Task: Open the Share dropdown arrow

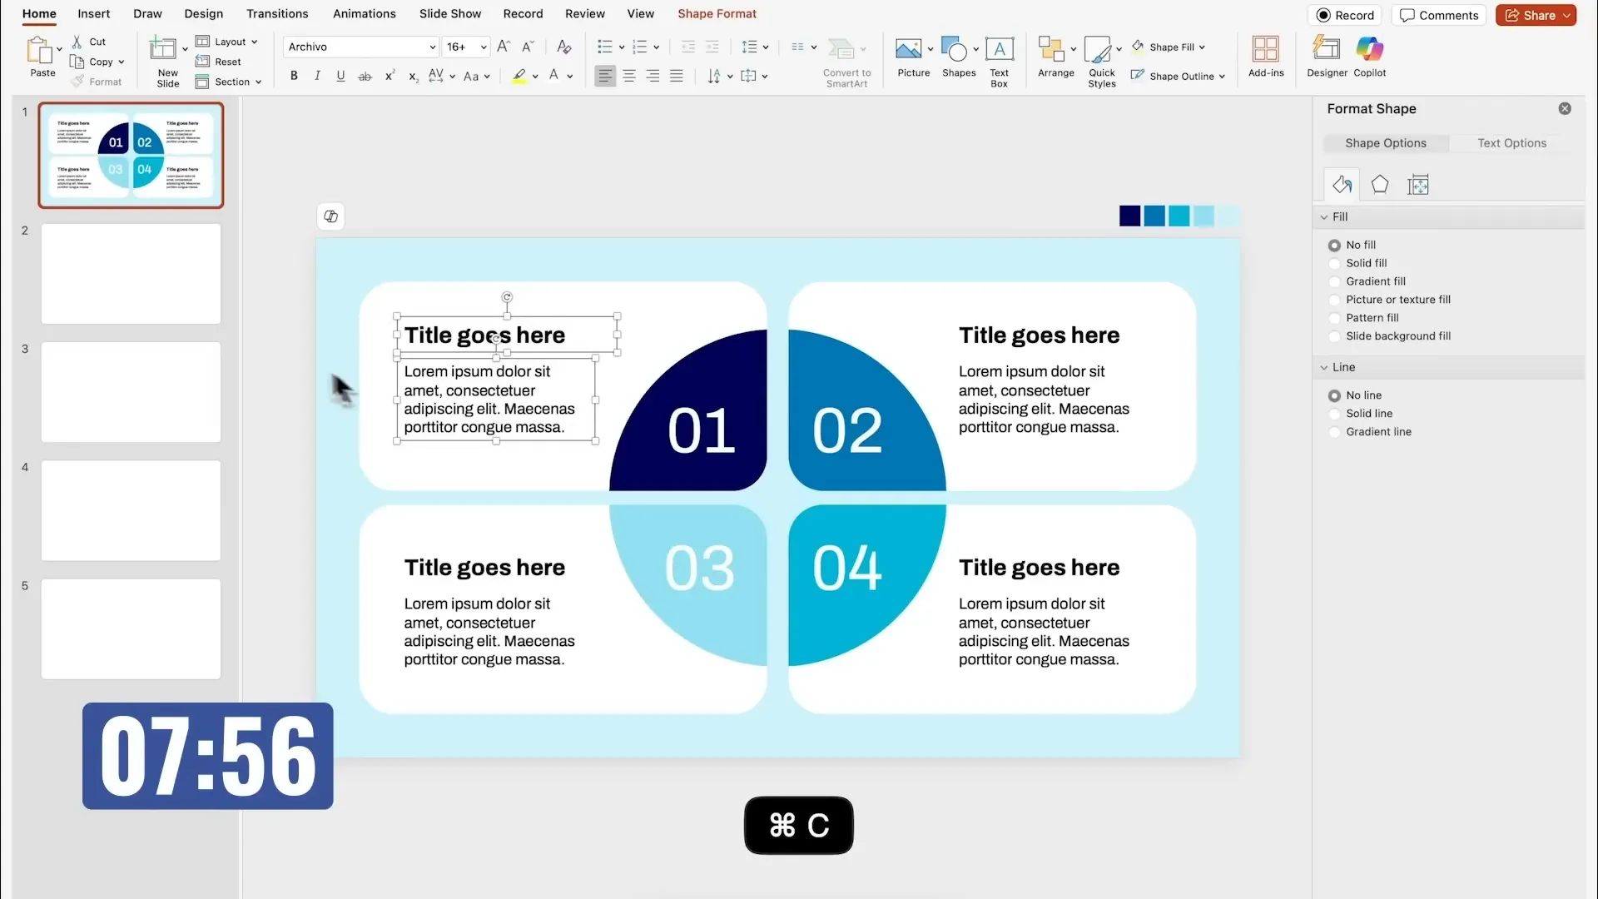Action: point(1566,15)
